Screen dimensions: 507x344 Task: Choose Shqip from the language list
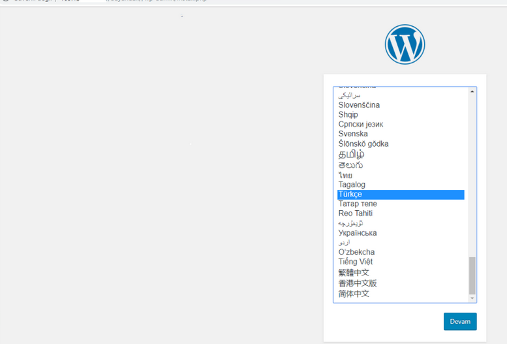(x=401, y=115)
